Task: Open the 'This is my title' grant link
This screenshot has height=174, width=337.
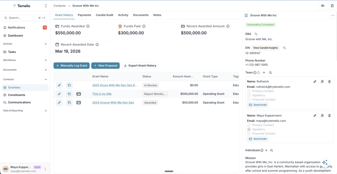Action: pos(102,94)
